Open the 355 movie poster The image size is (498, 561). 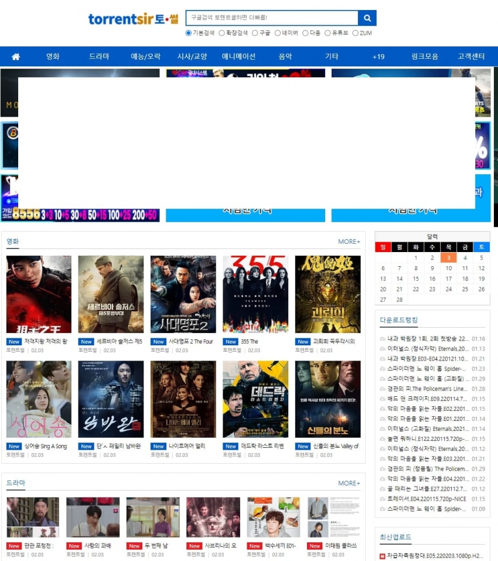click(255, 294)
